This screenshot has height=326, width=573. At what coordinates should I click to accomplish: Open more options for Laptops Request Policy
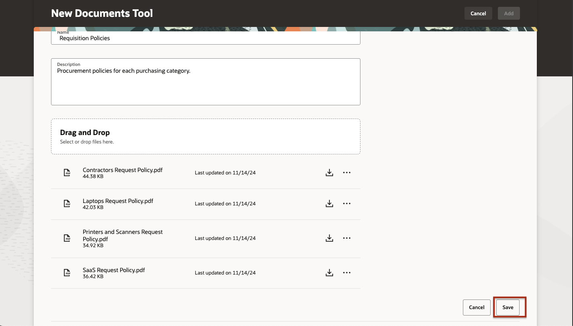[347, 204]
